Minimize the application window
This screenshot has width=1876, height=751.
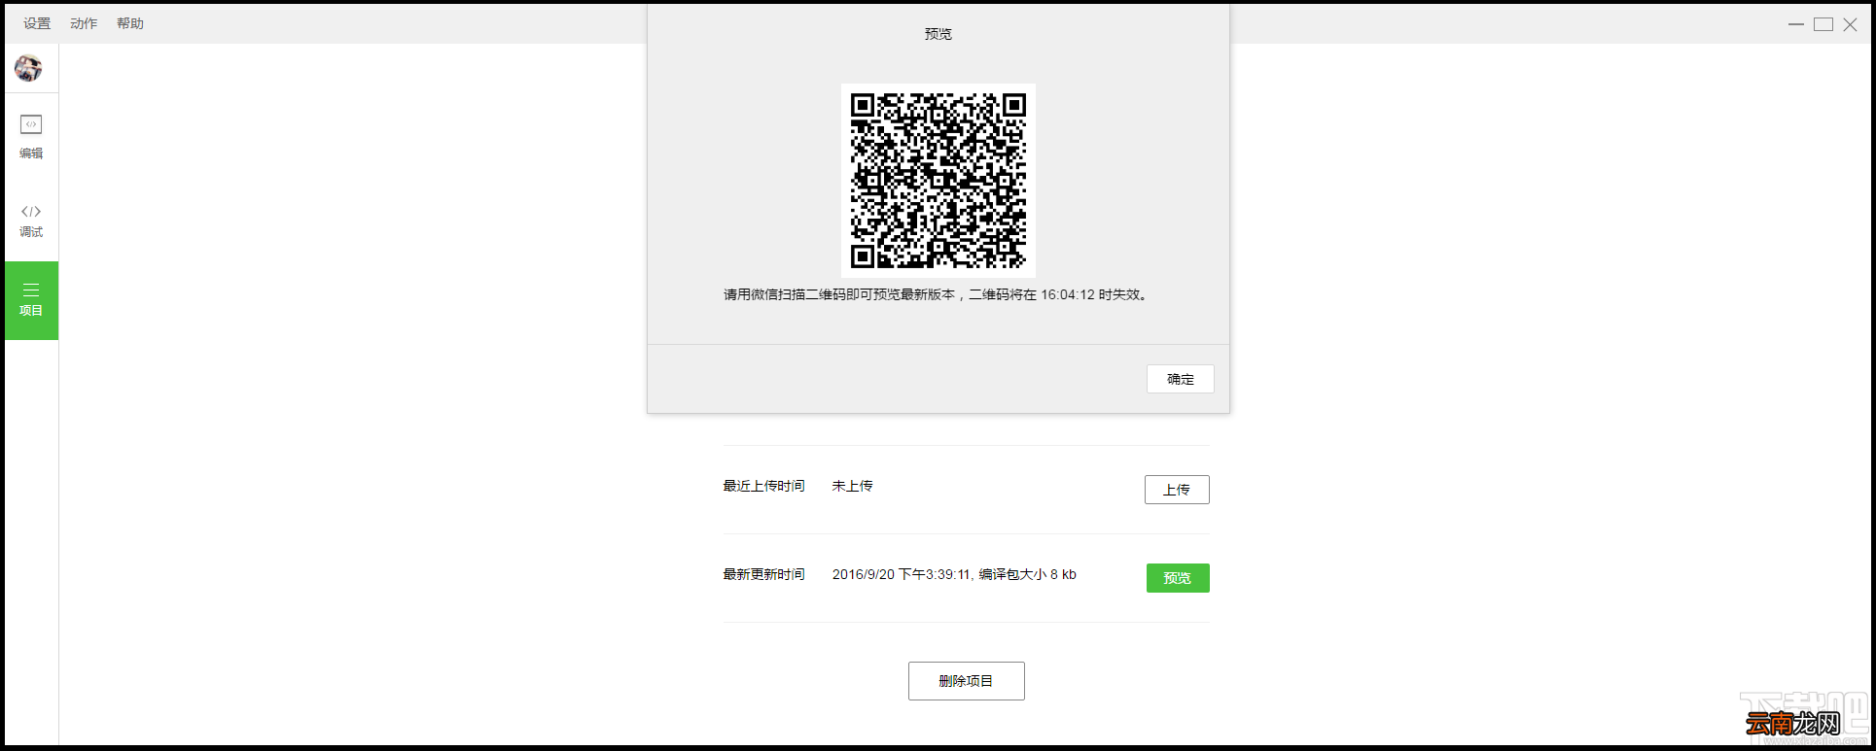click(1796, 24)
